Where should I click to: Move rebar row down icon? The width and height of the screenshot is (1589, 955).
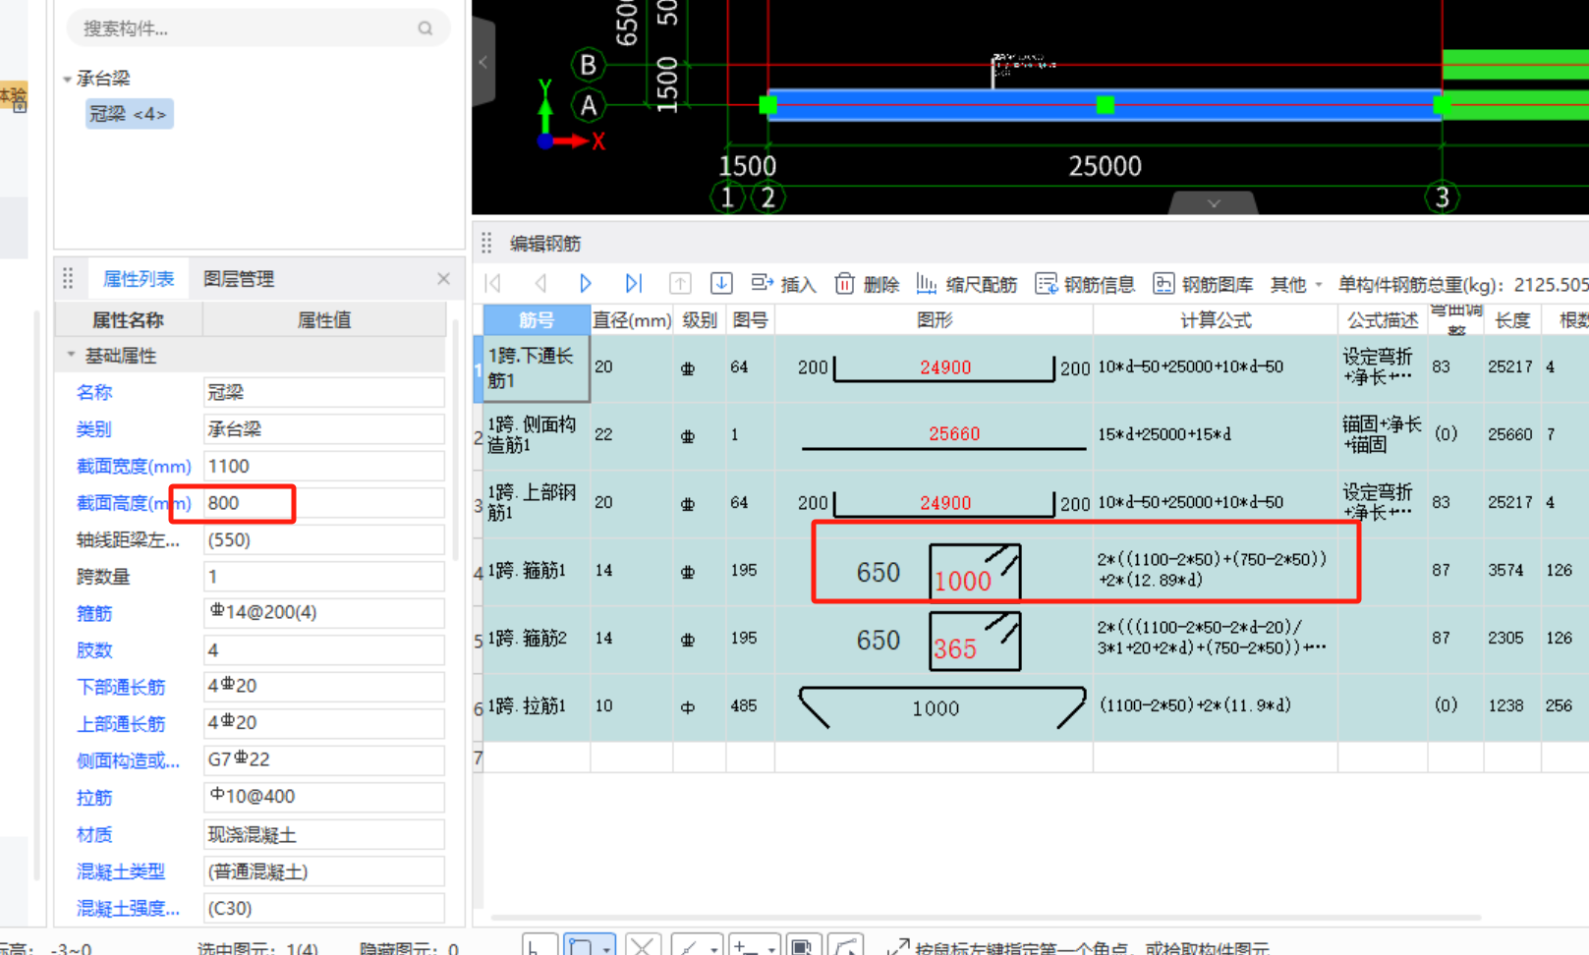point(721,284)
